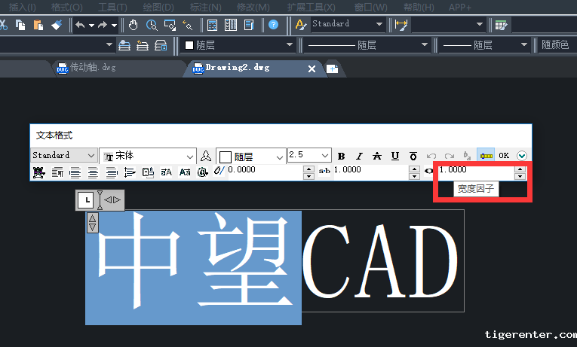The width and height of the screenshot is (577, 347).
Task: Toggle italic text formatting
Action: coord(359,156)
